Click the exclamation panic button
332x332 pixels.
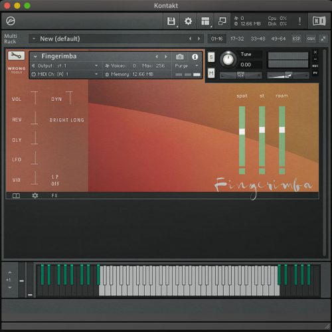point(299,21)
